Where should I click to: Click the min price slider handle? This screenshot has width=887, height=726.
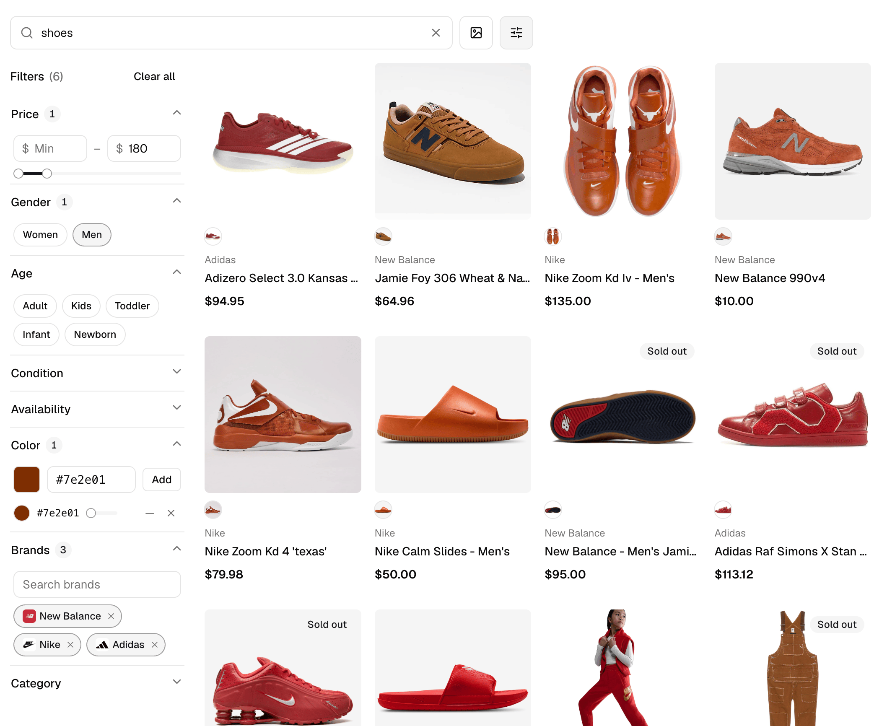[x=18, y=174]
